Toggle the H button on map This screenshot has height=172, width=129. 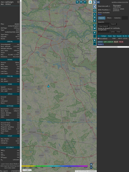tap(81, 2)
